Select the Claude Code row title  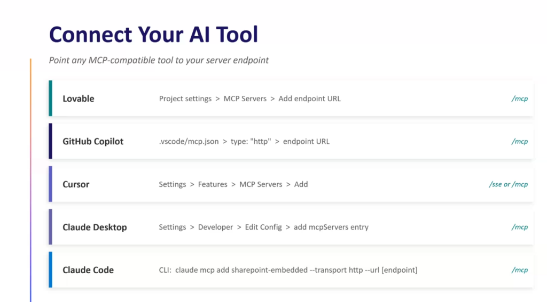click(x=88, y=270)
